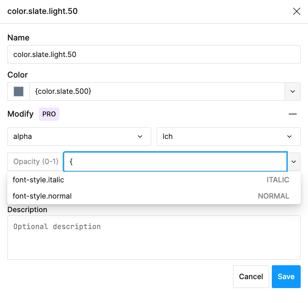The width and height of the screenshot is (308, 303).
Task: Click inside the Name input field
Action: (x=154, y=54)
